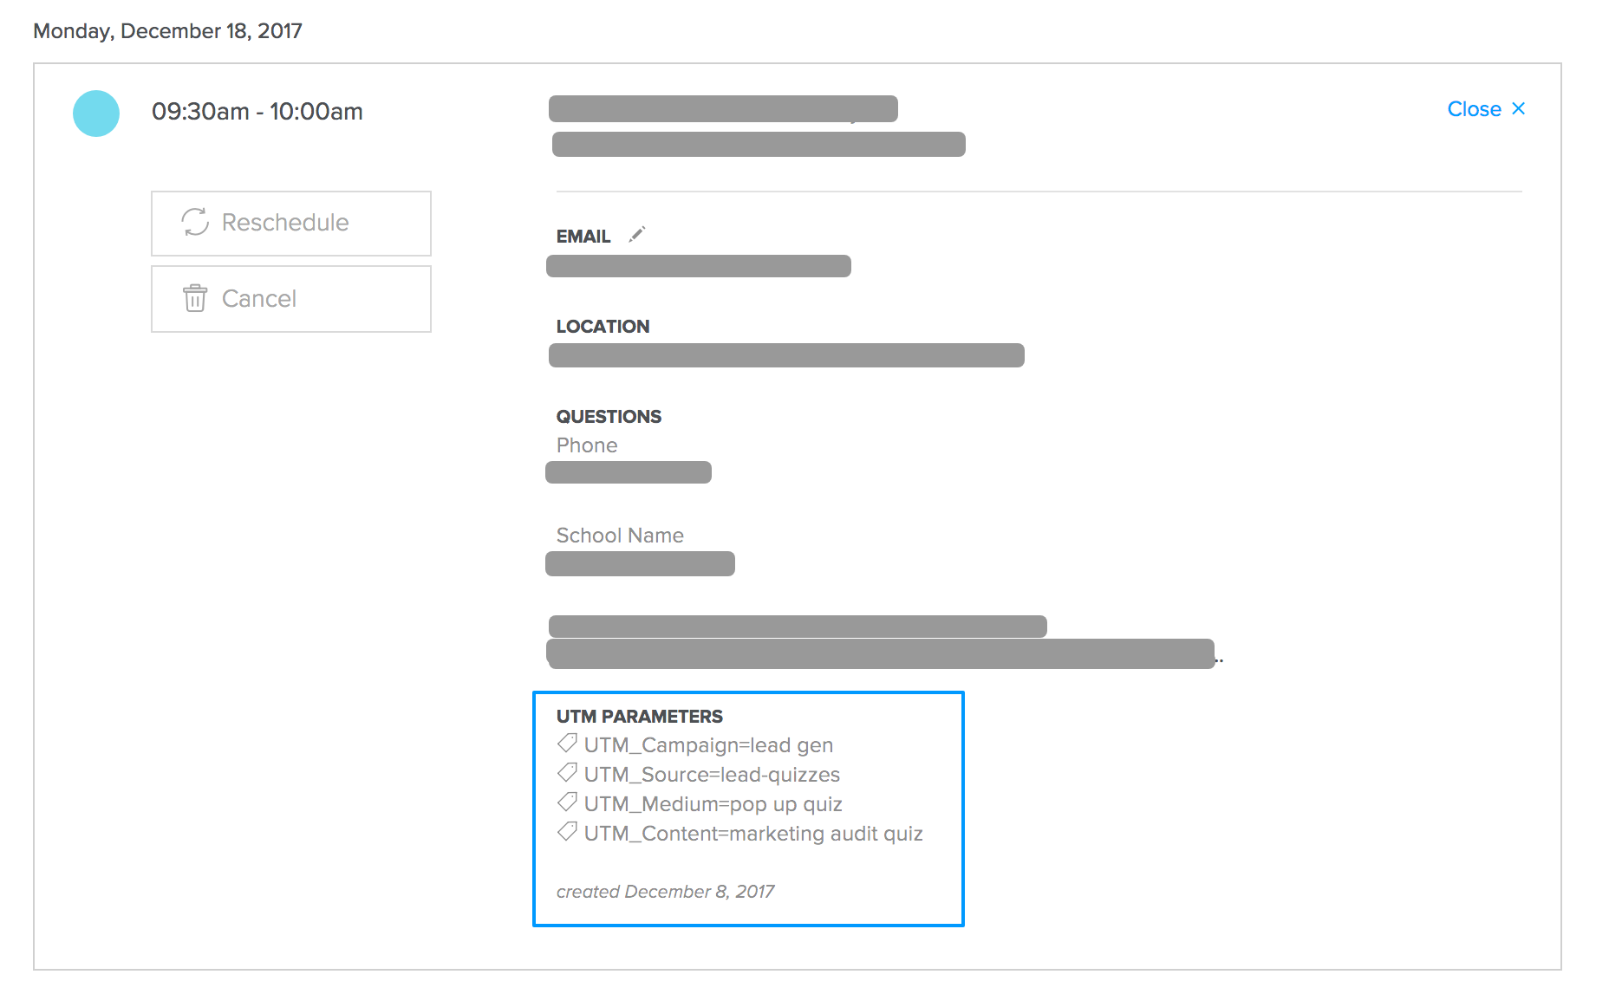1609x1007 pixels.
Task: Select the UTM_Medium=pop up quiz entry
Action: [713, 804]
